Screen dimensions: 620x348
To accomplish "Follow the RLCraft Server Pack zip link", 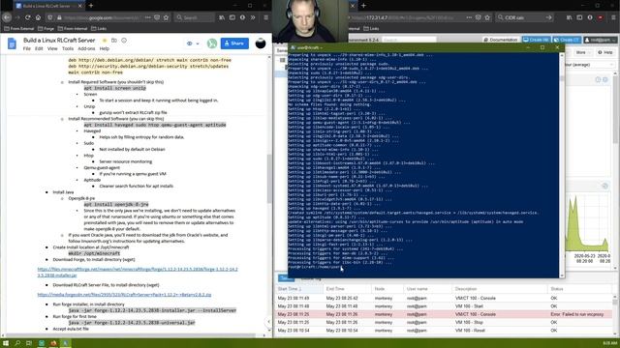I will pos(124,294).
